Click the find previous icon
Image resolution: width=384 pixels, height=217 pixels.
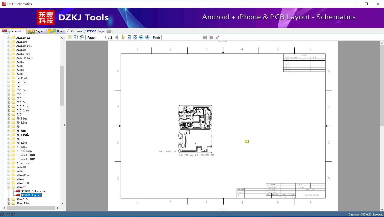pyautogui.click(x=205, y=37)
